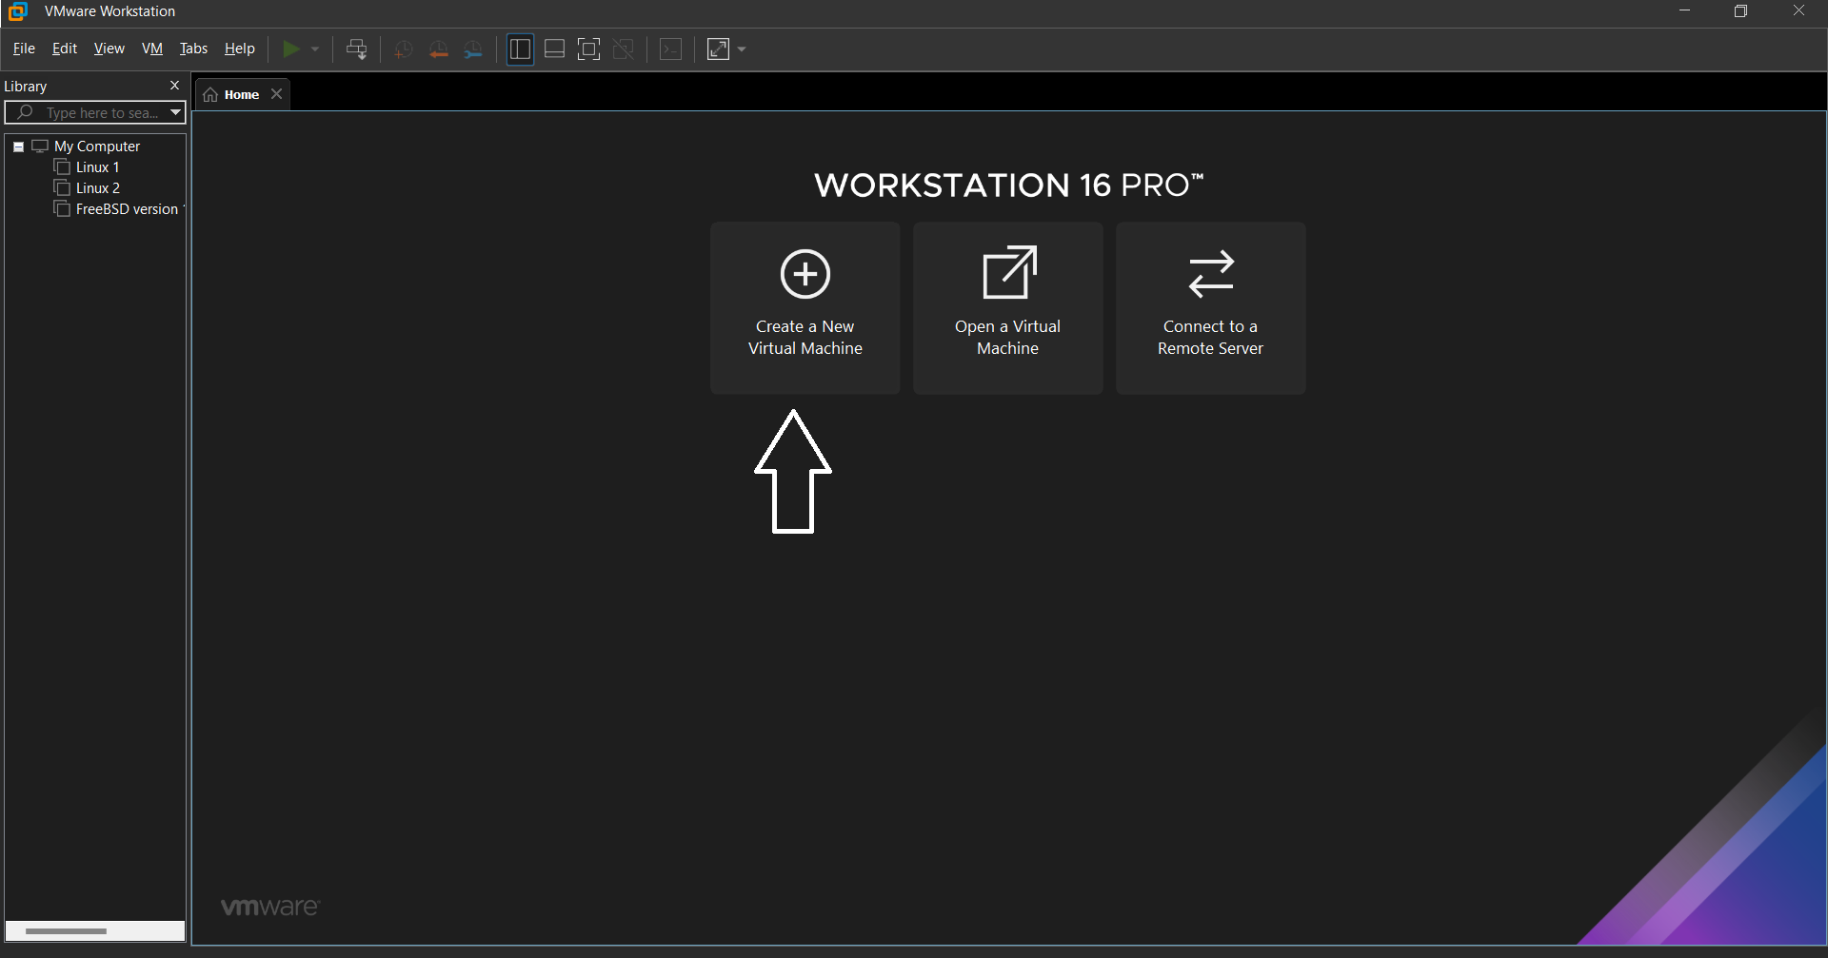1828x958 pixels.
Task: Click Connect to a Remote Server
Action: coord(1211,307)
